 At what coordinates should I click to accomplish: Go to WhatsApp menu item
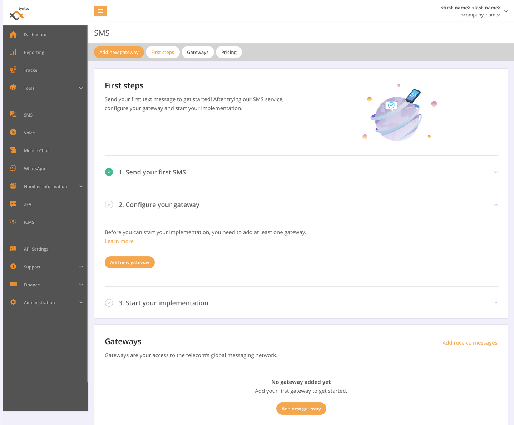[x=34, y=168]
